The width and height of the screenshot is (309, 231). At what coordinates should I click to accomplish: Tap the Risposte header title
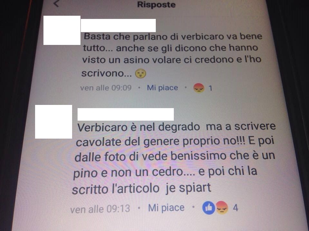tap(156, 4)
